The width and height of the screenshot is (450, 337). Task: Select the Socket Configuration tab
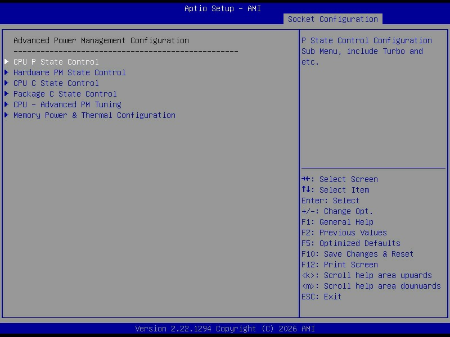coord(333,19)
